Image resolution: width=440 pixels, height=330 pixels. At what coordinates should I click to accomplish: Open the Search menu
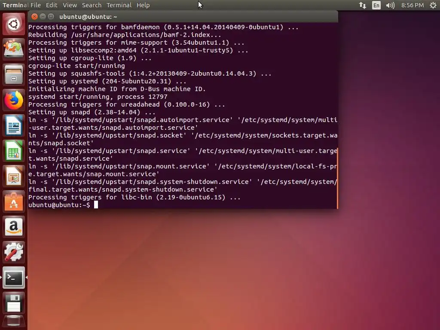pos(92,5)
